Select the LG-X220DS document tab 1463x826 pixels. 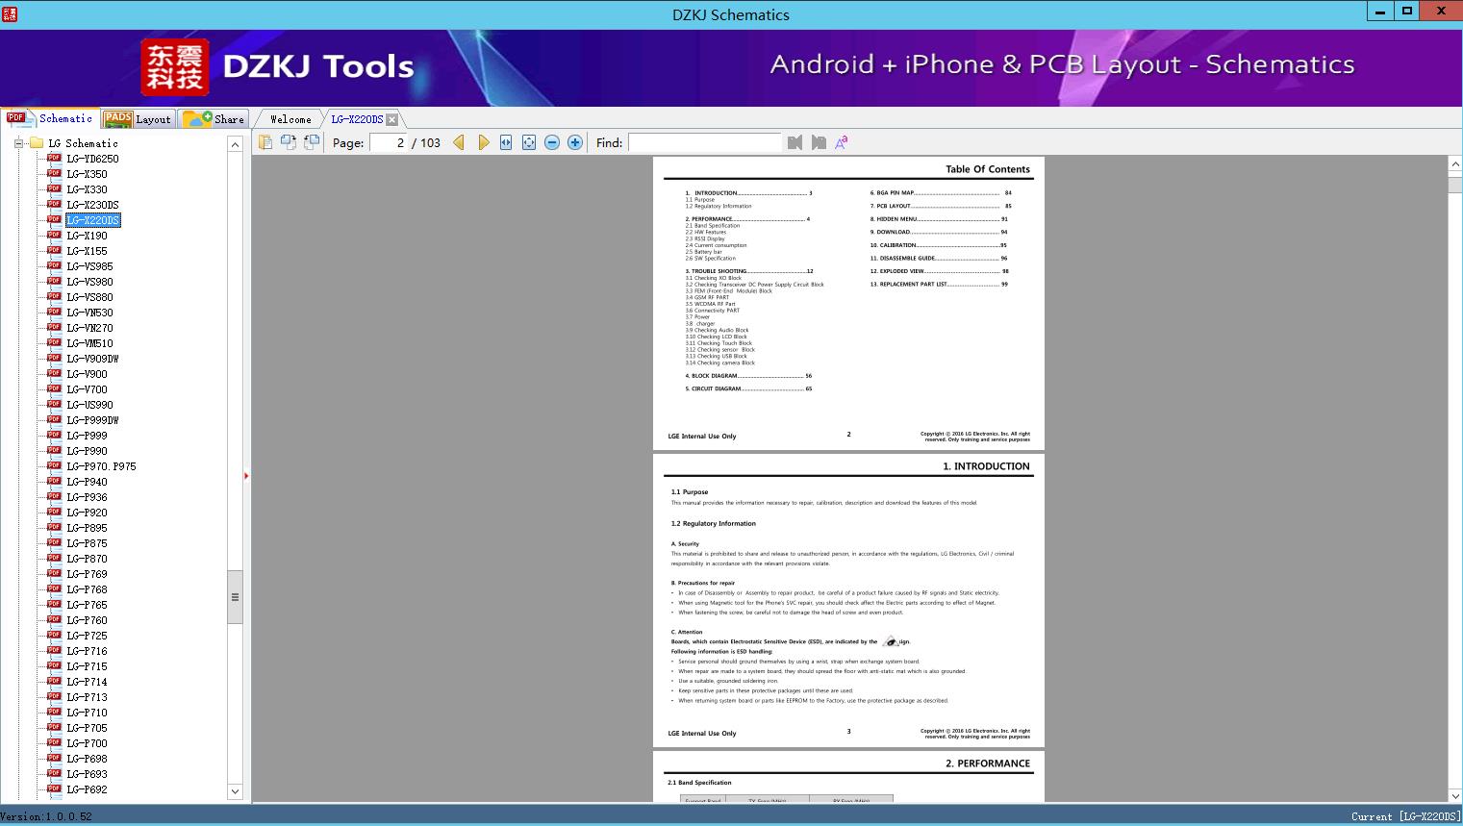[357, 119]
